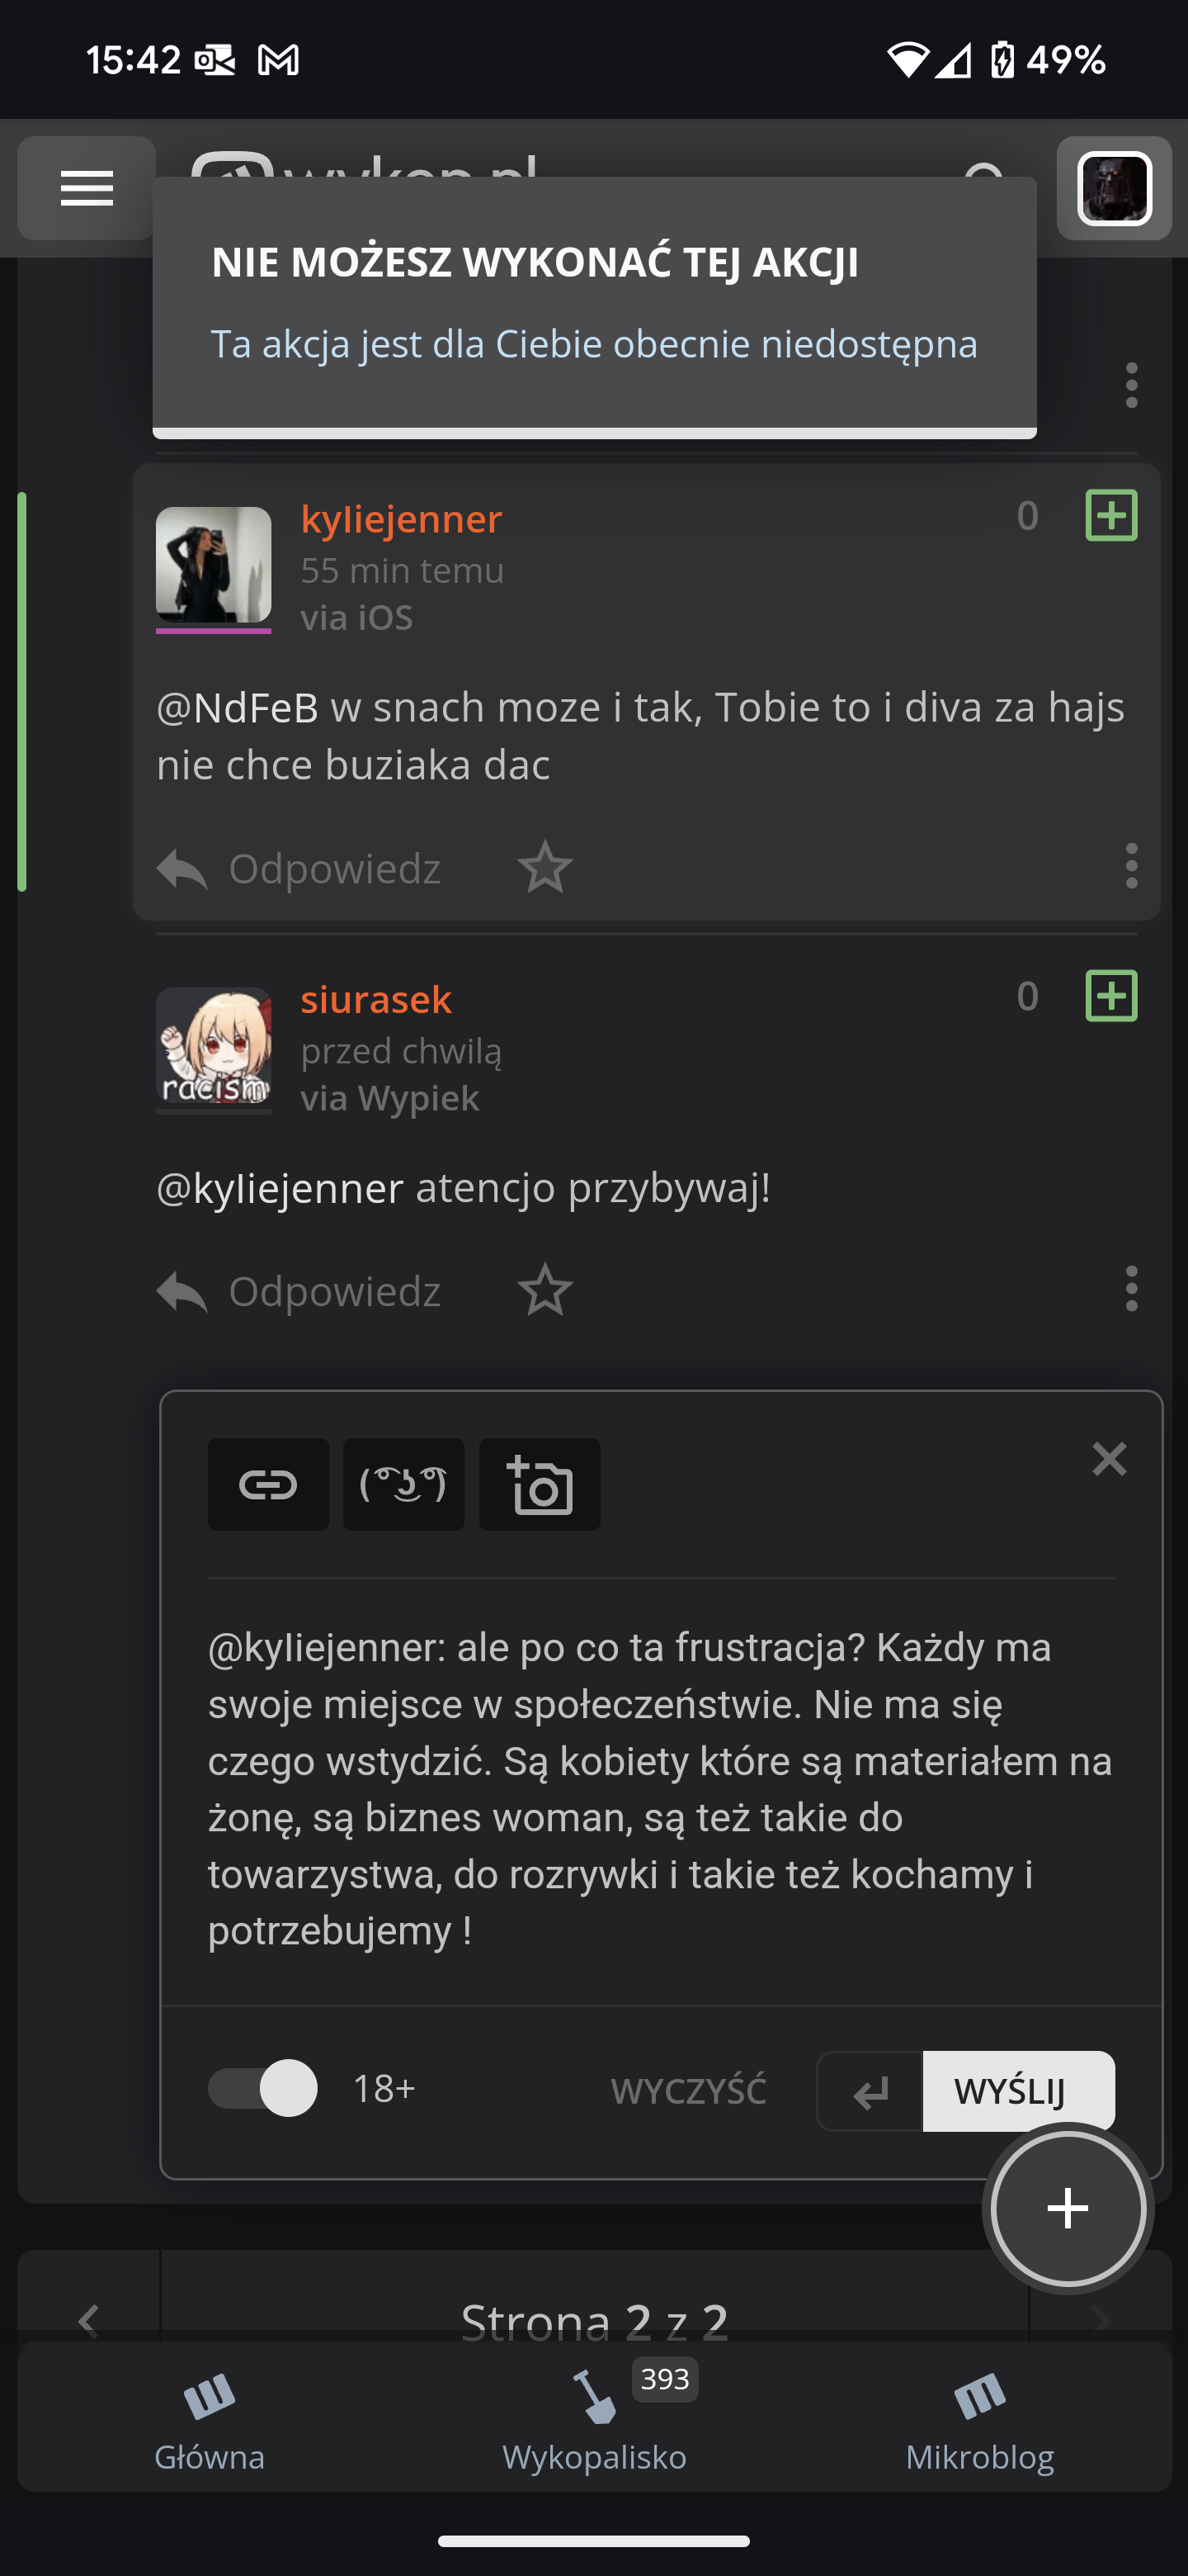Switch to the Wykopalisko tab

tap(595, 2419)
